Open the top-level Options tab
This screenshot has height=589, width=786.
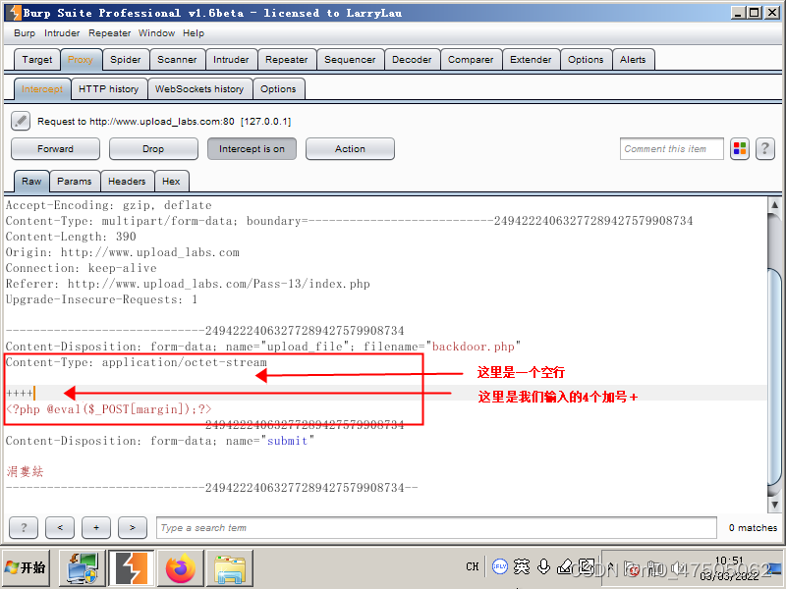coord(586,60)
